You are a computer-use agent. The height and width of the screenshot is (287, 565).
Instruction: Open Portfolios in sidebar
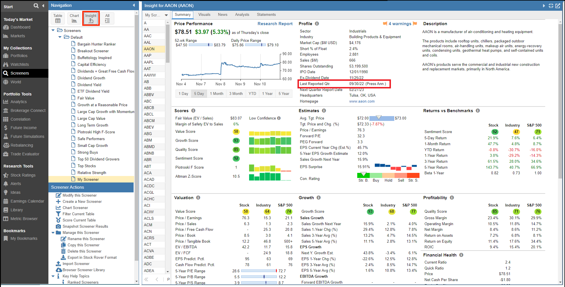click(19, 56)
